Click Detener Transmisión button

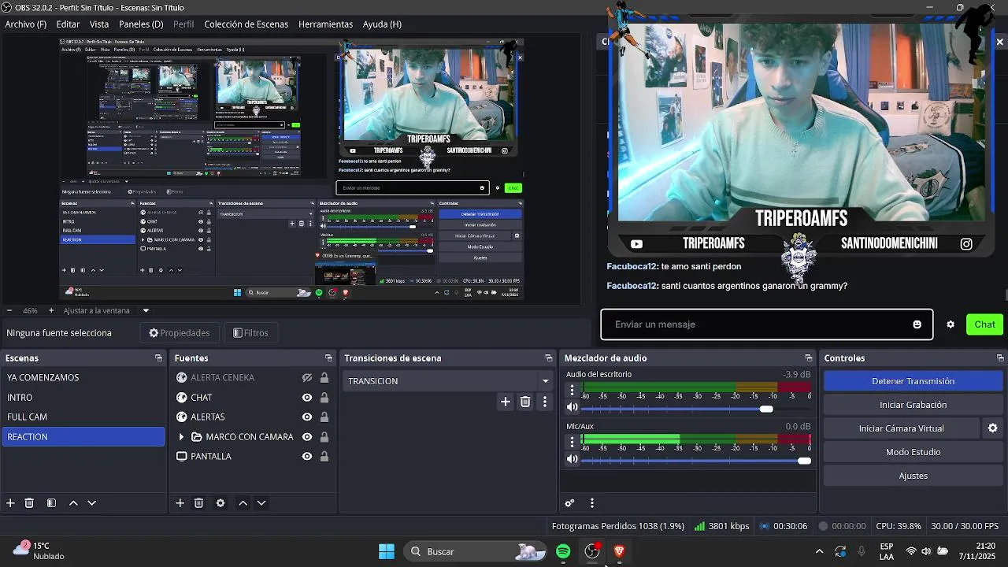click(x=913, y=381)
